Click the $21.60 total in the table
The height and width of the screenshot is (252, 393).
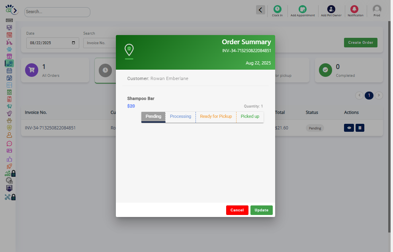tap(282, 128)
